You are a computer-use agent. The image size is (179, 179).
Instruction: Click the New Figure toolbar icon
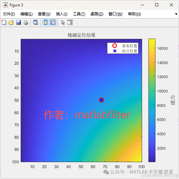click(x=4, y=22)
